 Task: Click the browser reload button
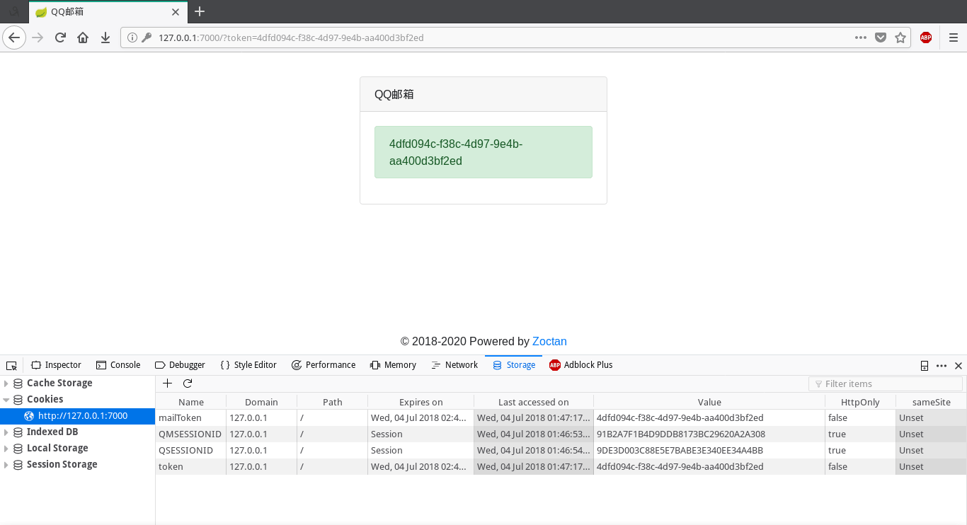click(60, 37)
